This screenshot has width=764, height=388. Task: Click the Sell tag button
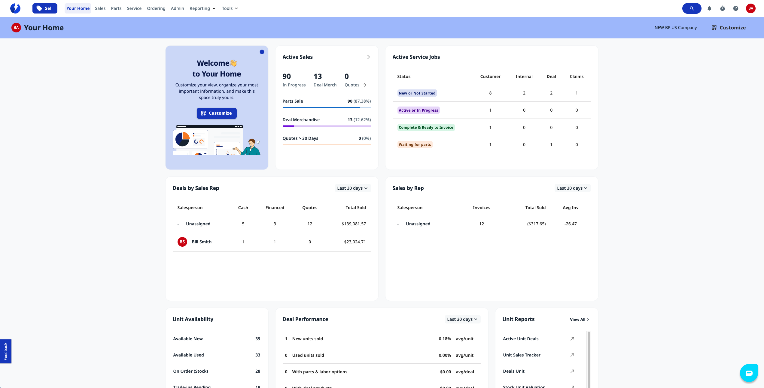point(44,8)
